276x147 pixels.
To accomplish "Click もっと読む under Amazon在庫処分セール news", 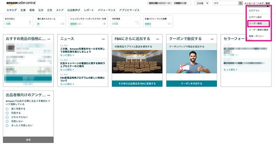I will click(x=67, y=55).
